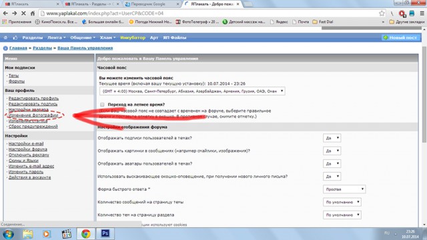This screenshot has width=427, height=240.
Task: Open Разделы in navbar
Action: 33,37
